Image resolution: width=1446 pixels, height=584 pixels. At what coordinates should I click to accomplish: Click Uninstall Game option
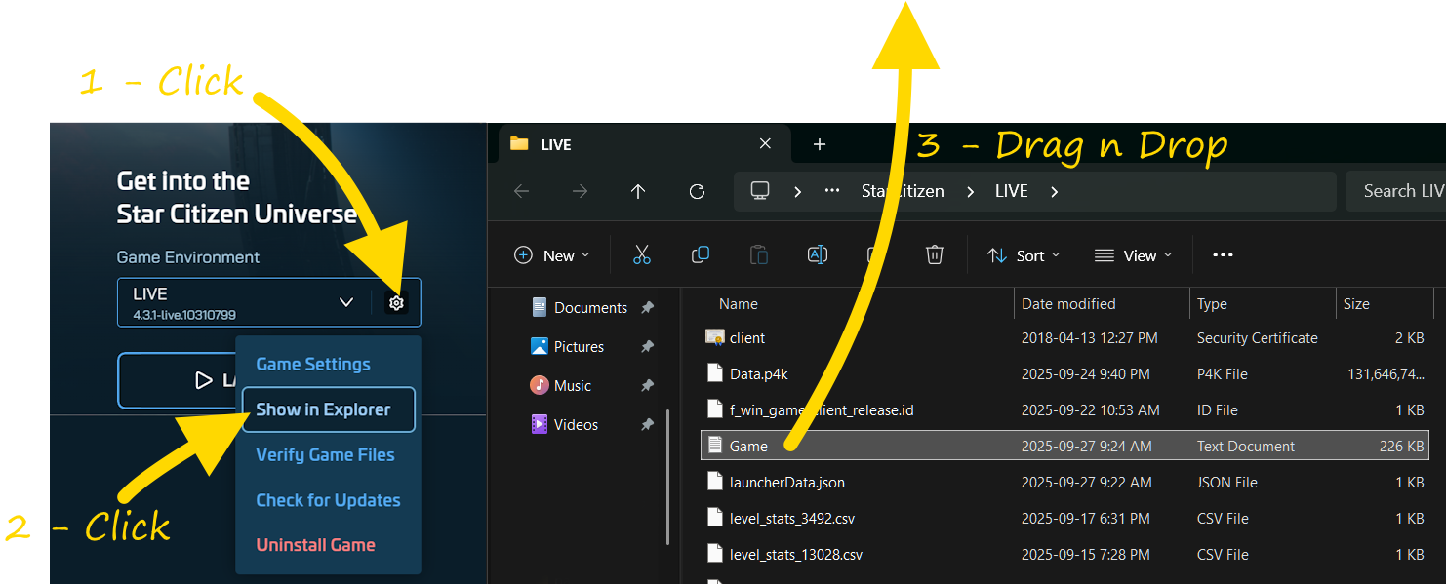click(x=315, y=545)
